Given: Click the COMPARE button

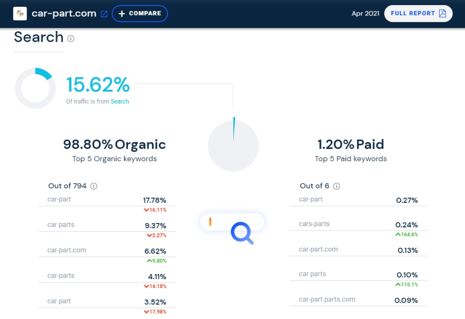Looking at the screenshot, I should [139, 13].
